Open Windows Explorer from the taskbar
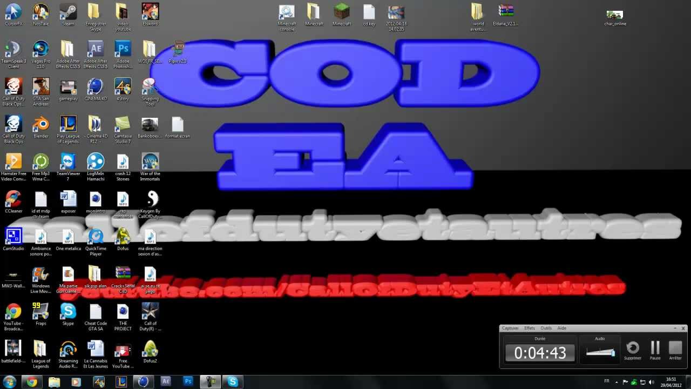The width and height of the screenshot is (691, 389). point(54,382)
